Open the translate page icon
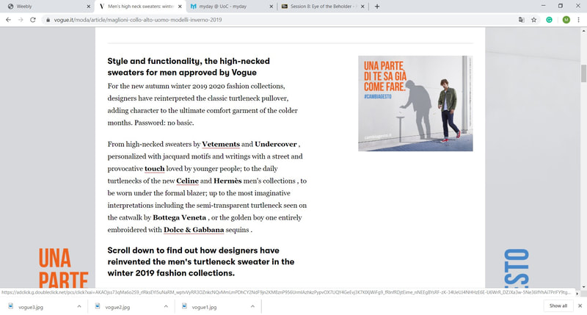The height and width of the screenshot is (315, 587). pos(521,20)
